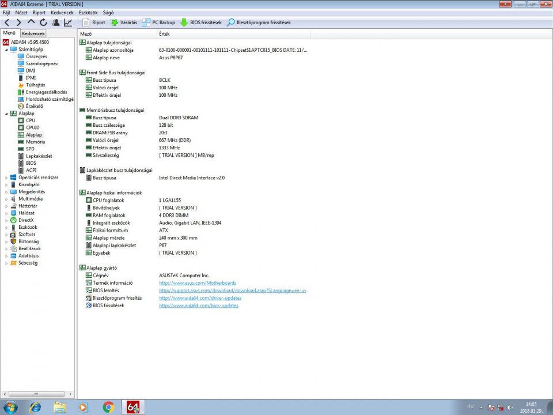The width and height of the screenshot is (553, 415).
Task: Click the Riport toolbar button
Action: (94, 22)
